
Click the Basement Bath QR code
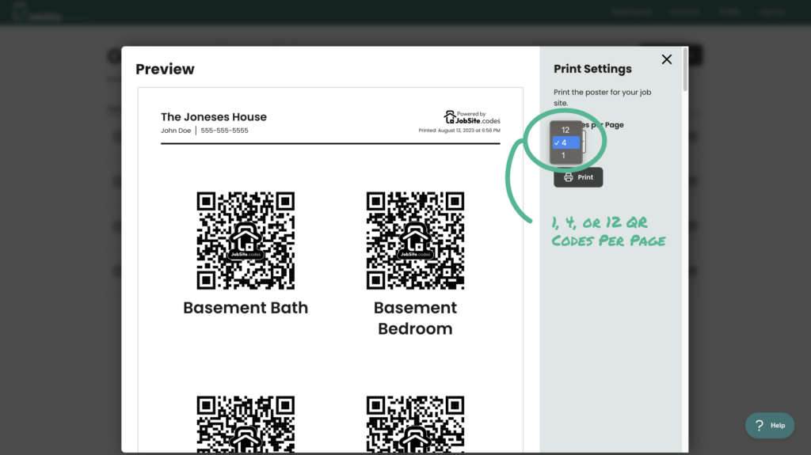coord(246,241)
